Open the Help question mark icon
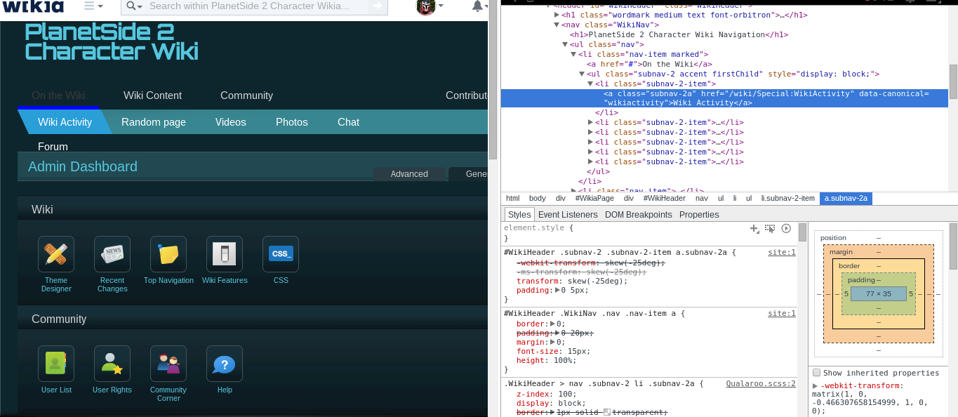958x417 pixels. [x=225, y=364]
